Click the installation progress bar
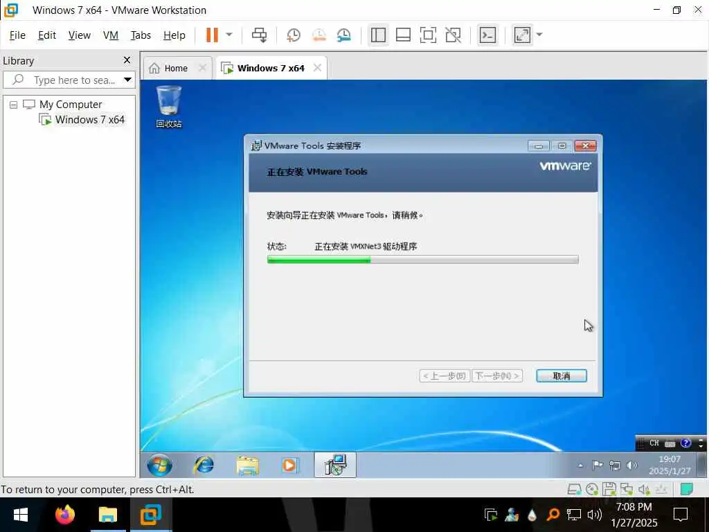The height and width of the screenshot is (532, 709). [x=423, y=260]
